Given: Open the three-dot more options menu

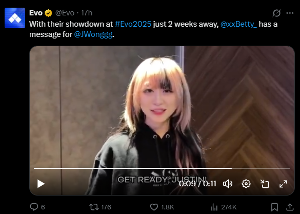Looking at the screenshot, I should coord(290,13).
